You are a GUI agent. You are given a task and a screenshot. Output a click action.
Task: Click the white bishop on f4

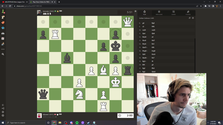[103, 70]
